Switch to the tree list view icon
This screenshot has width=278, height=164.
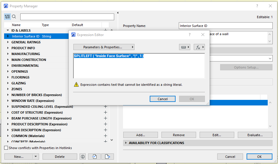tap(7, 17)
